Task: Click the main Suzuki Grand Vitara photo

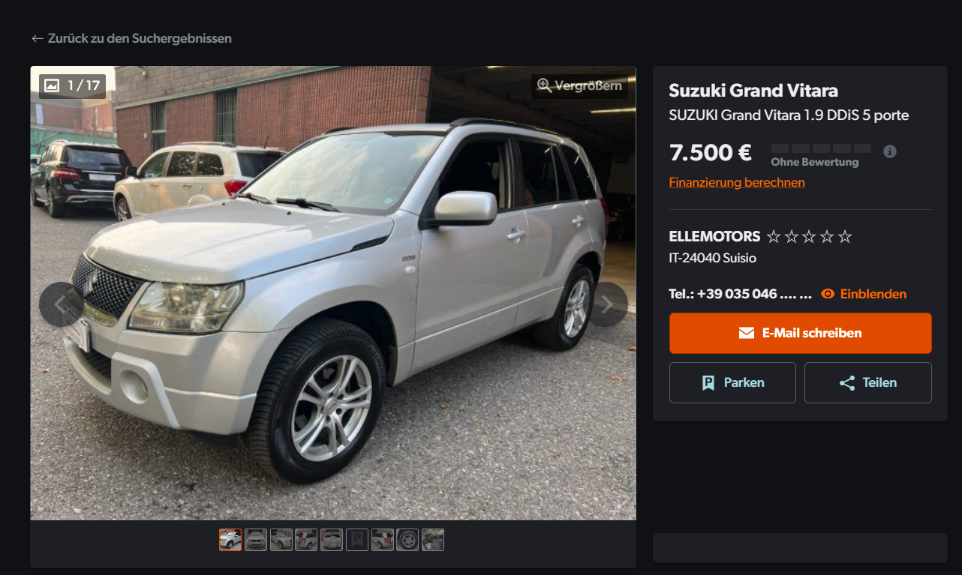Action: point(333,293)
